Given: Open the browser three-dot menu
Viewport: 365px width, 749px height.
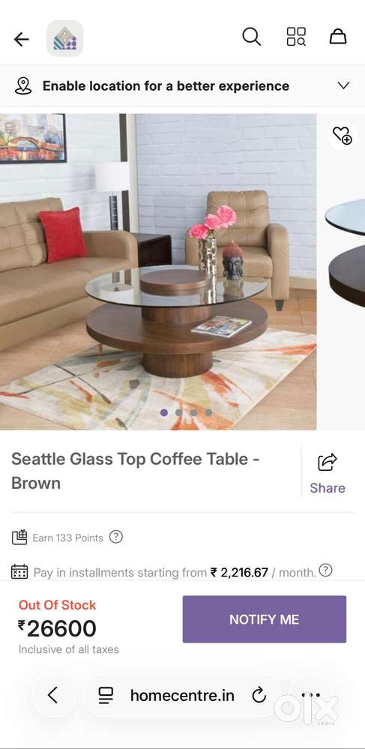Looking at the screenshot, I should [x=311, y=696].
